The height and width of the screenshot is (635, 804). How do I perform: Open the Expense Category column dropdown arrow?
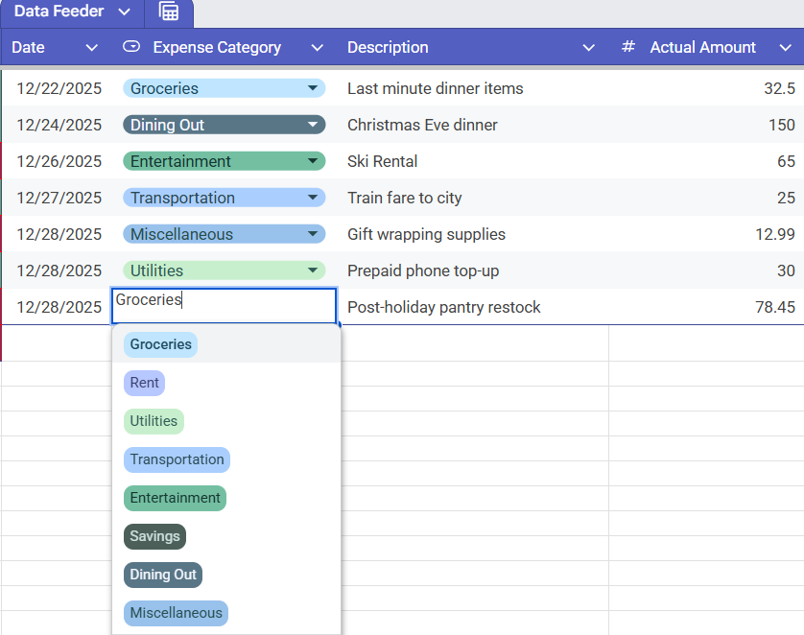(x=318, y=48)
